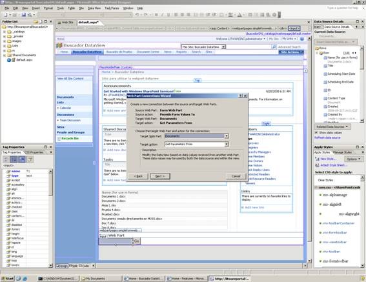
Task: Click the Undo toolbar icon
Action: (137, 15)
